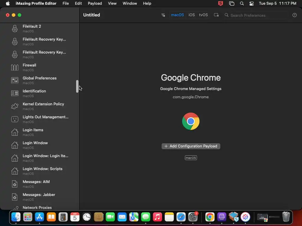Open the Edit menu
The width and height of the screenshot is (302, 226).
pyautogui.click(x=78, y=4)
